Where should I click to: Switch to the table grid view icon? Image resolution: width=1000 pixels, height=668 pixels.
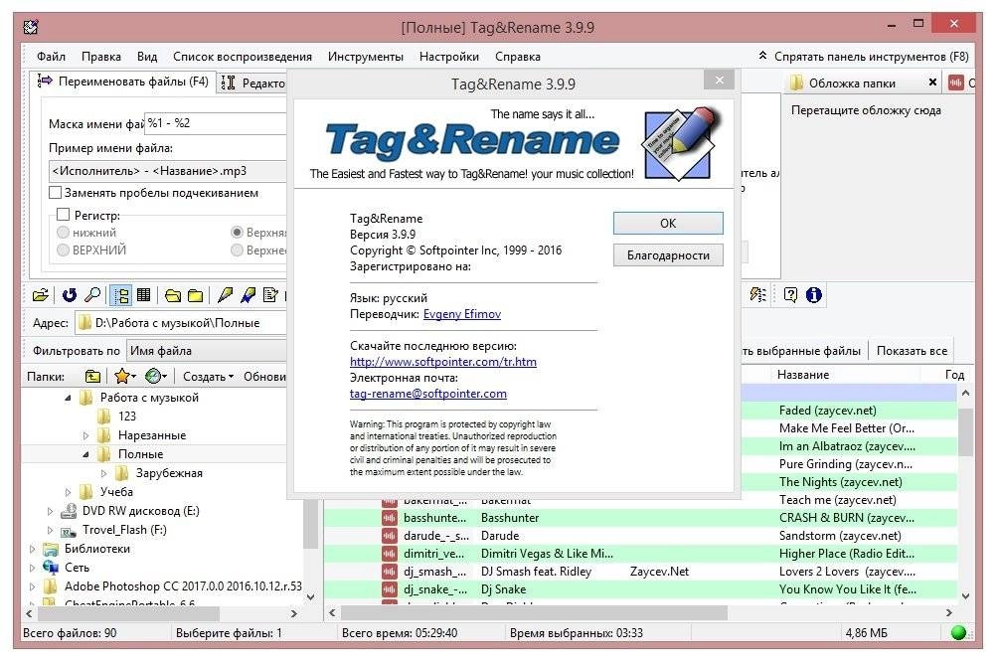[144, 295]
